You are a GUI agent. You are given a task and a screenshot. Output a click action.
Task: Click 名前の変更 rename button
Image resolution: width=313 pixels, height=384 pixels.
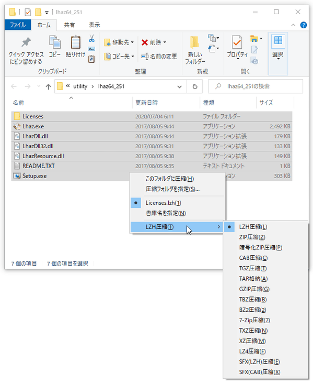pos(159,57)
